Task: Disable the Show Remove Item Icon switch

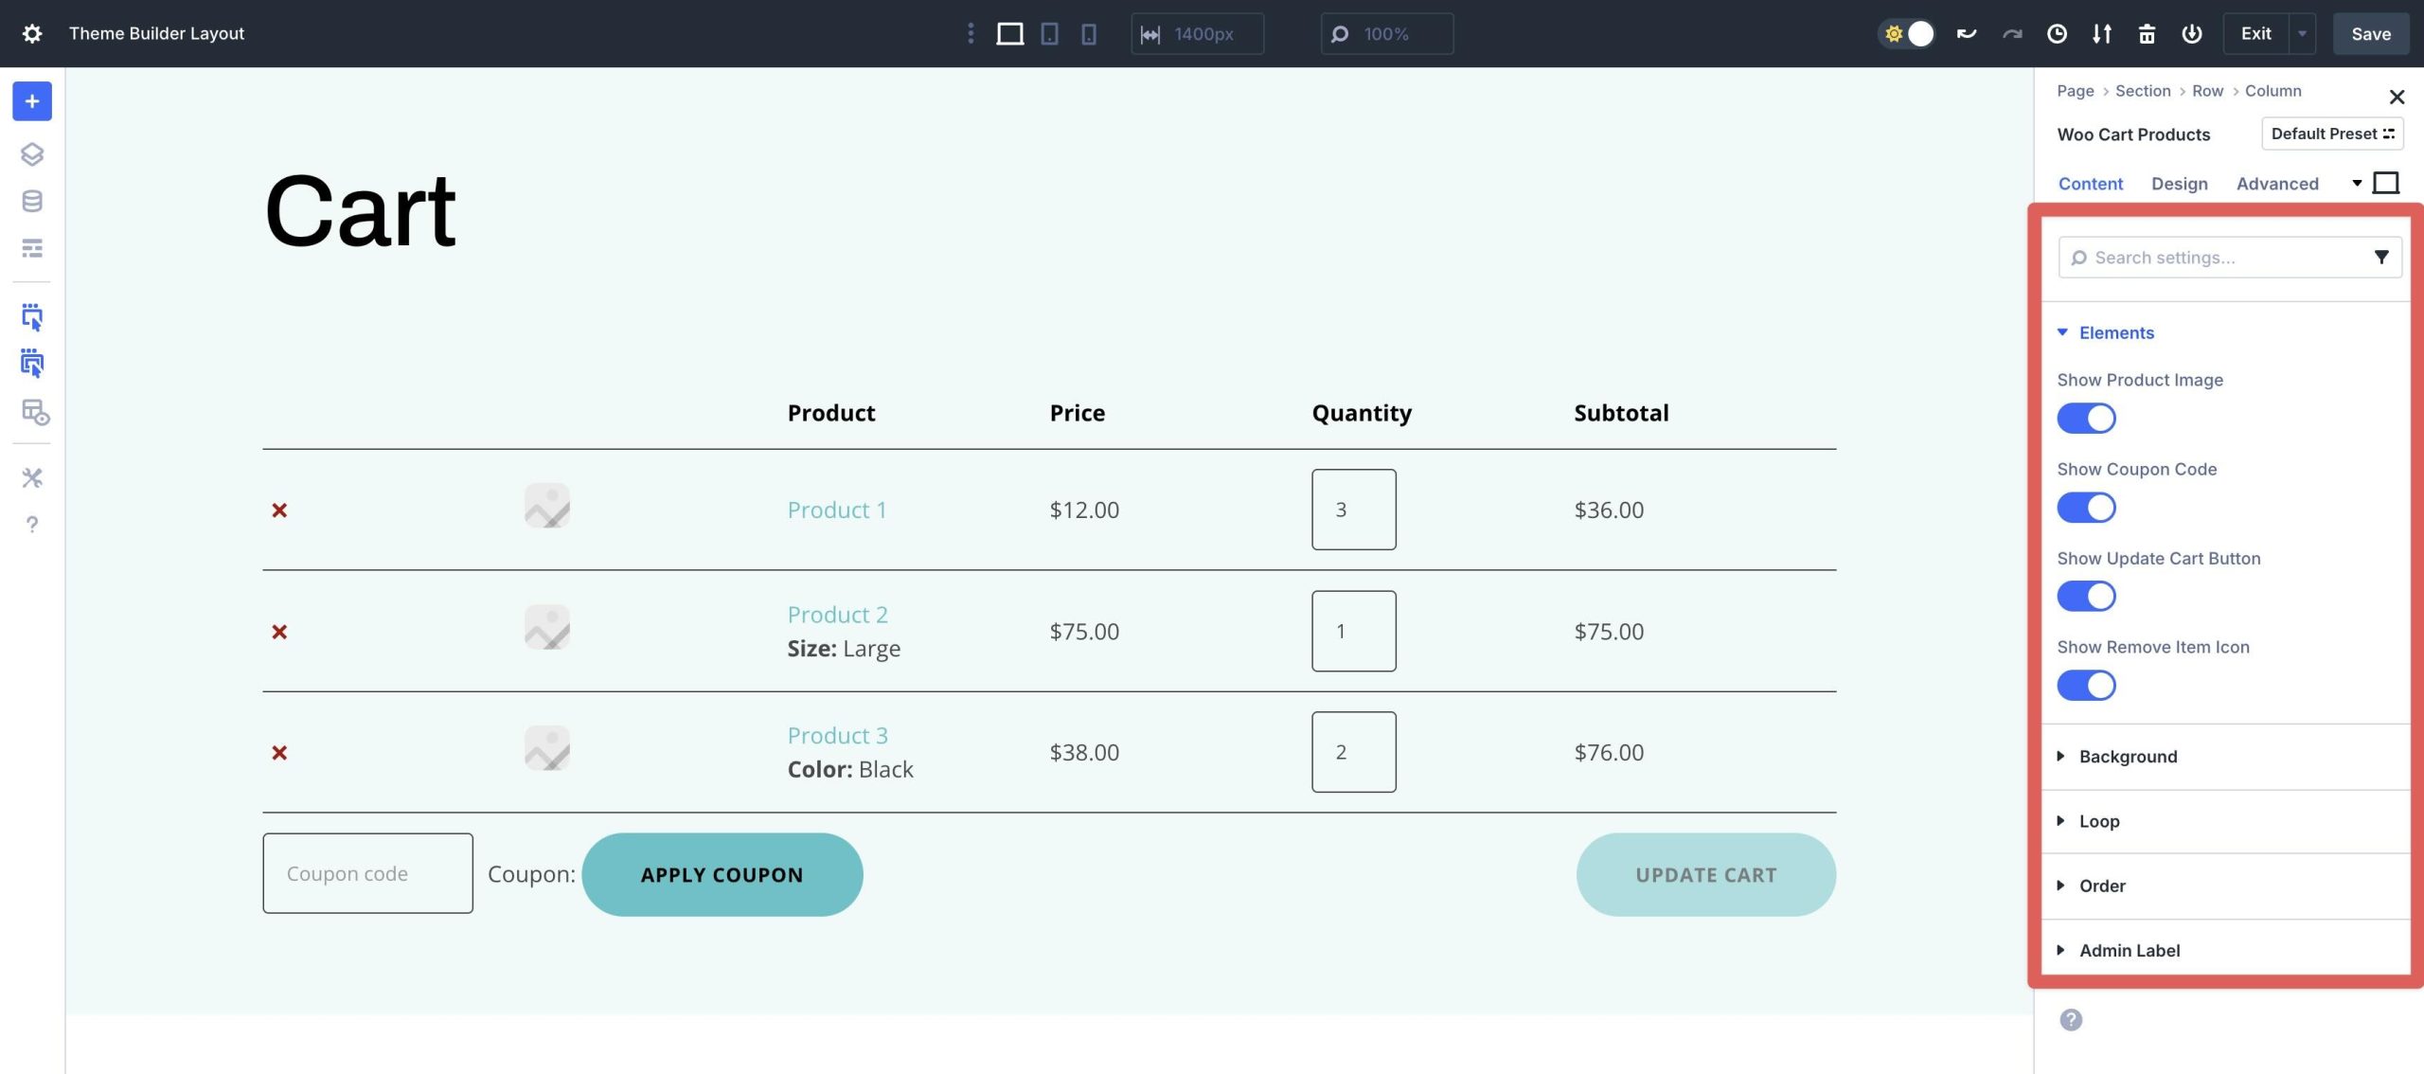Action: click(x=2087, y=685)
